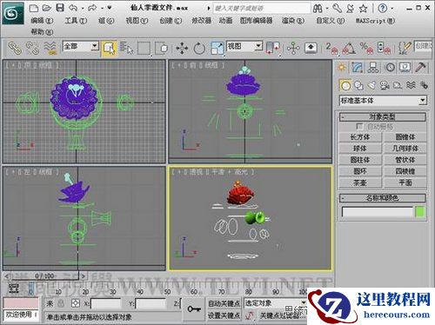Click the Unlink Selection tool
This screenshot has height=325, width=435.
coord(32,48)
